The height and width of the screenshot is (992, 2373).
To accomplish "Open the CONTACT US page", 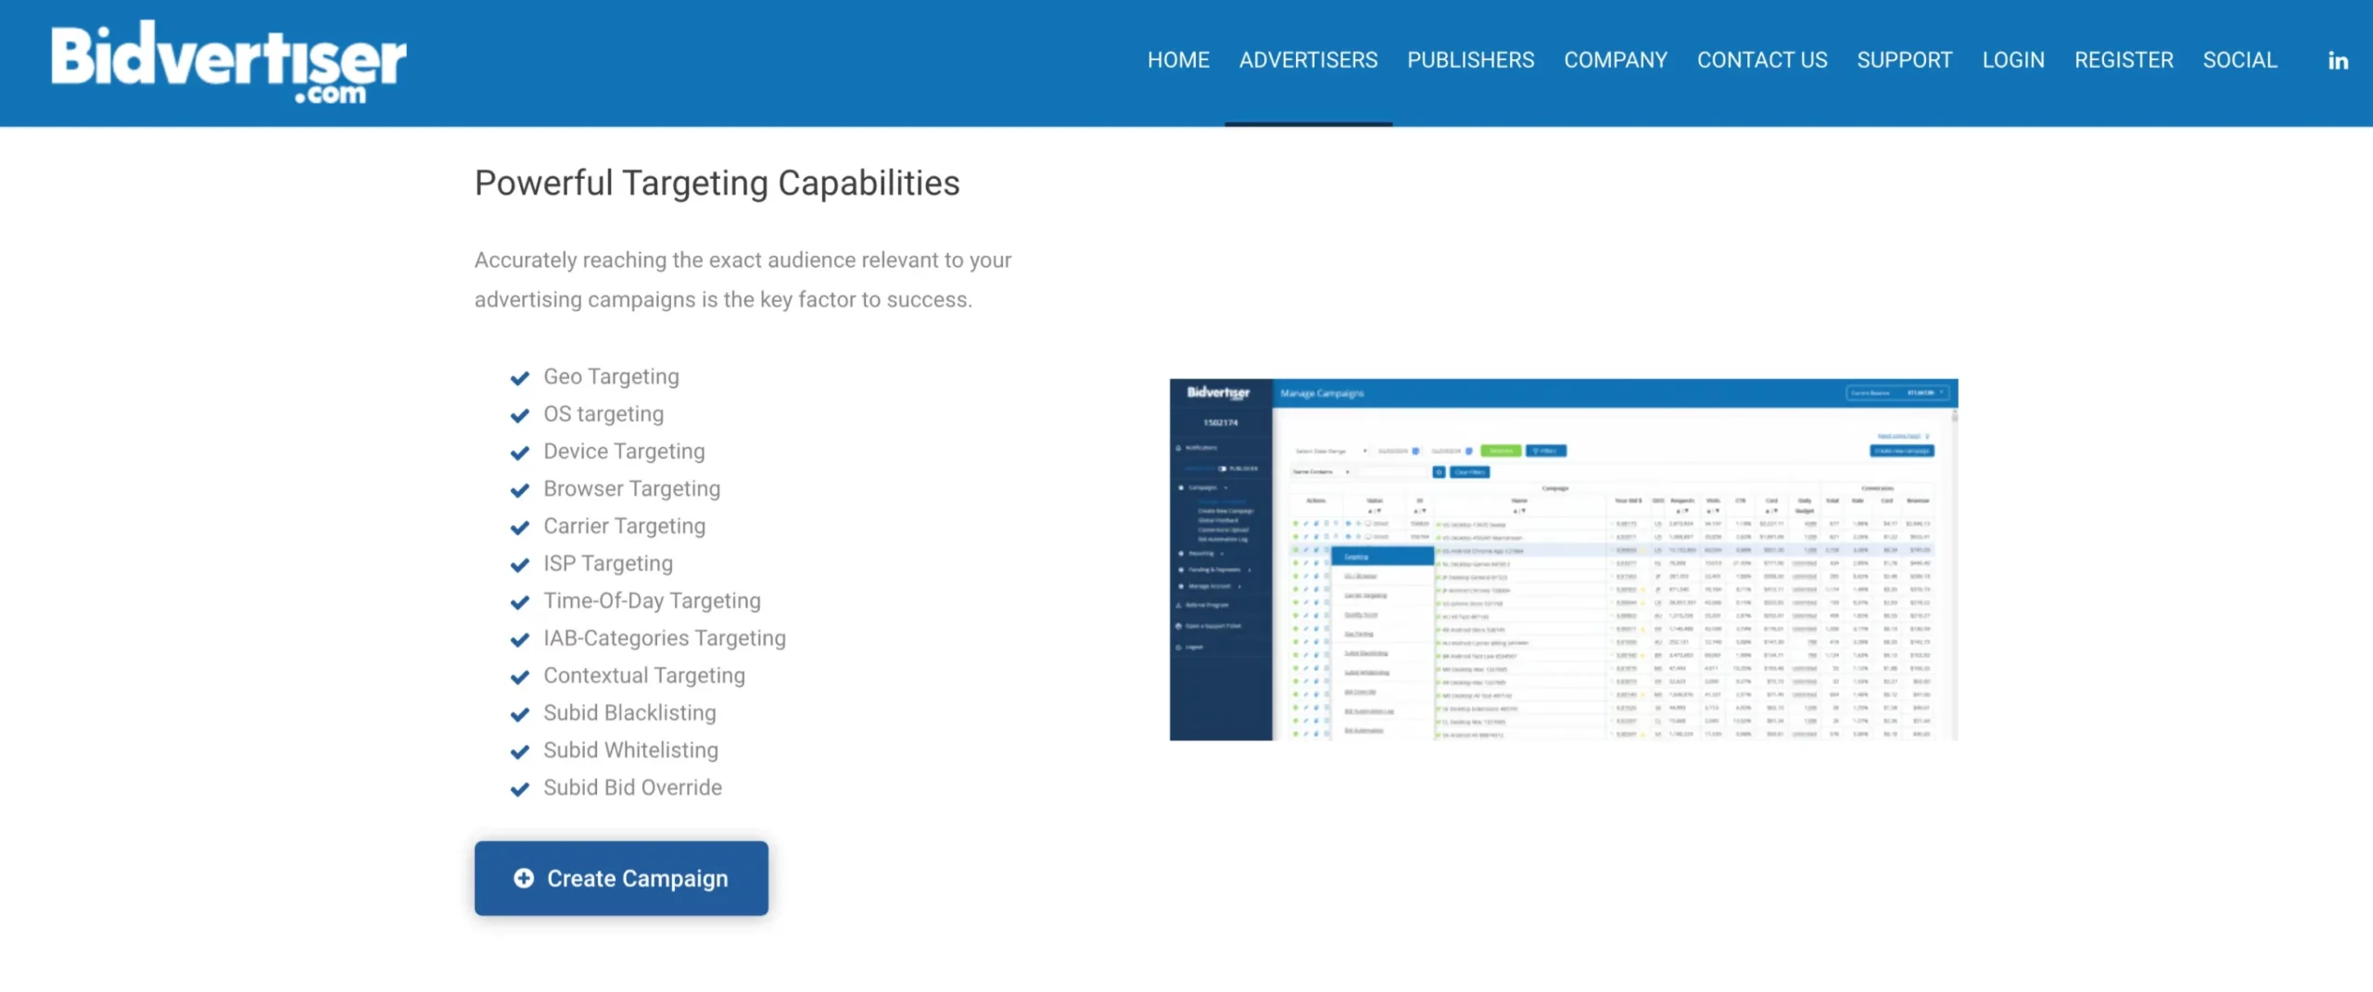I will click(1761, 60).
